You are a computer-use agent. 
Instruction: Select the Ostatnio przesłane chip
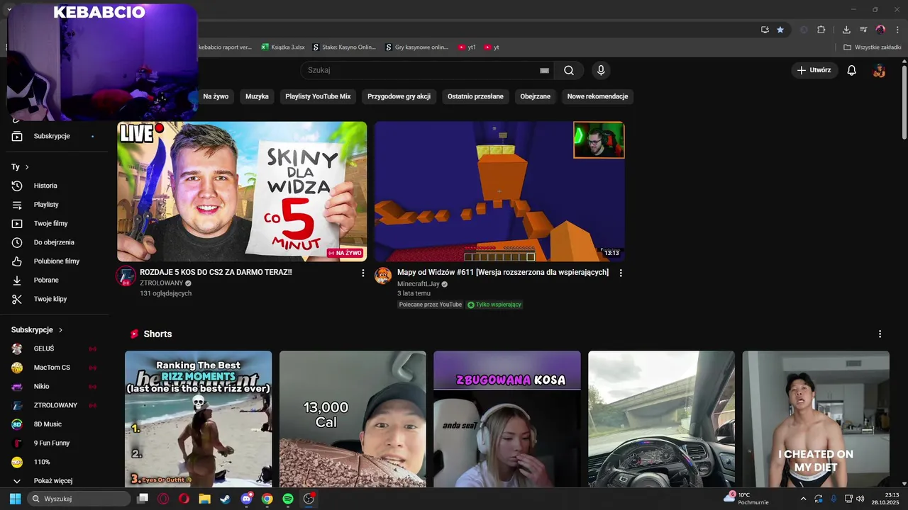[x=475, y=96]
